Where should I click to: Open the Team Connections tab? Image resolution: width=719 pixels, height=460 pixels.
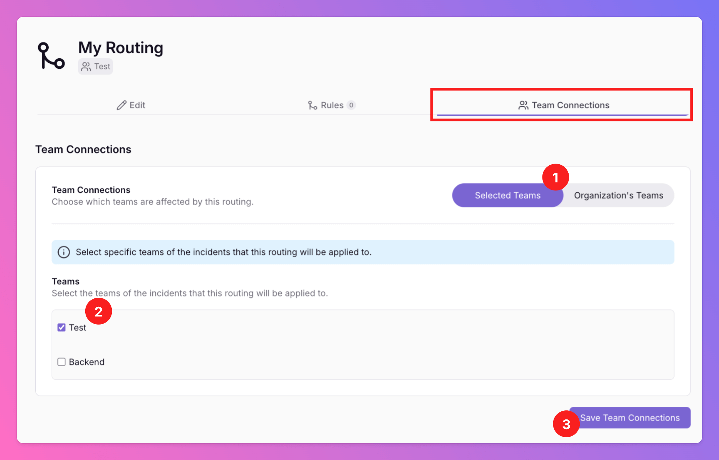click(564, 105)
